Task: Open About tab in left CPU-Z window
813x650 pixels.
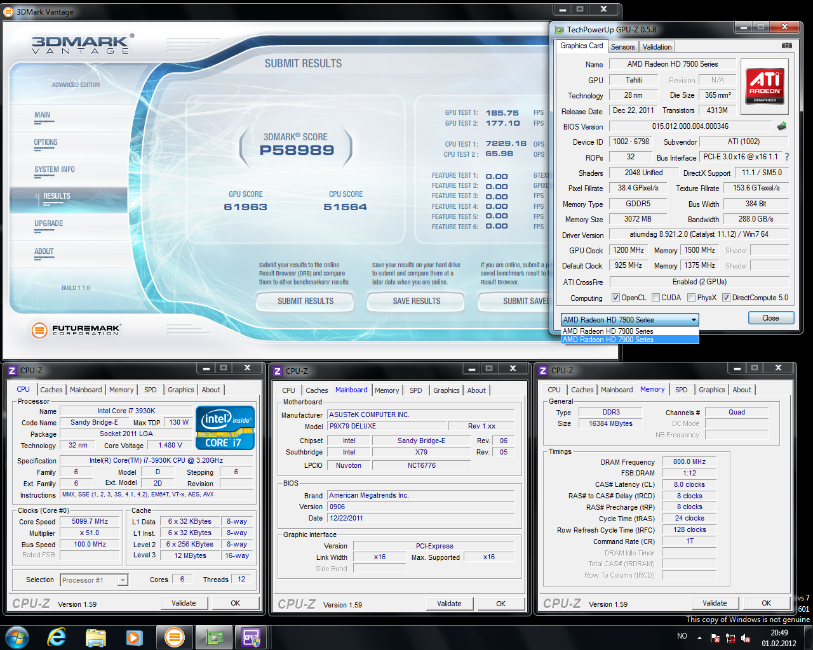Action: click(x=211, y=390)
